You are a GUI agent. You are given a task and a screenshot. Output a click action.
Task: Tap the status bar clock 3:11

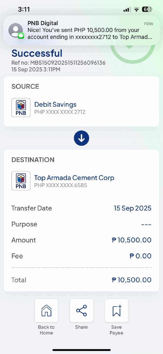[24, 10]
